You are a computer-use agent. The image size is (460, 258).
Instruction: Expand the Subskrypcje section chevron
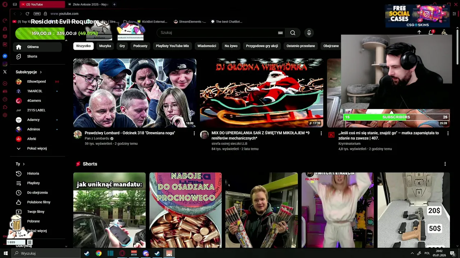41,72
